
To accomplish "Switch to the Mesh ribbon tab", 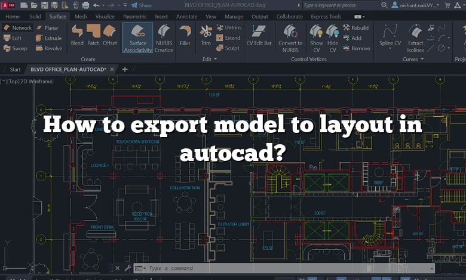I will pyautogui.click(x=81, y=17).
